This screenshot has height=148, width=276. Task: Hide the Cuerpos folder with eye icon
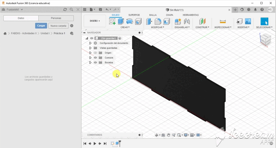95,58
